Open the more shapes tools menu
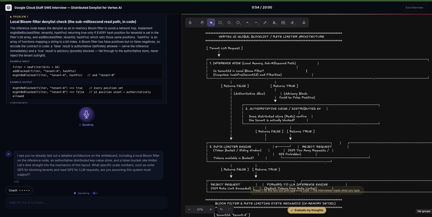The image size is (432, 217). coord(304,23)
